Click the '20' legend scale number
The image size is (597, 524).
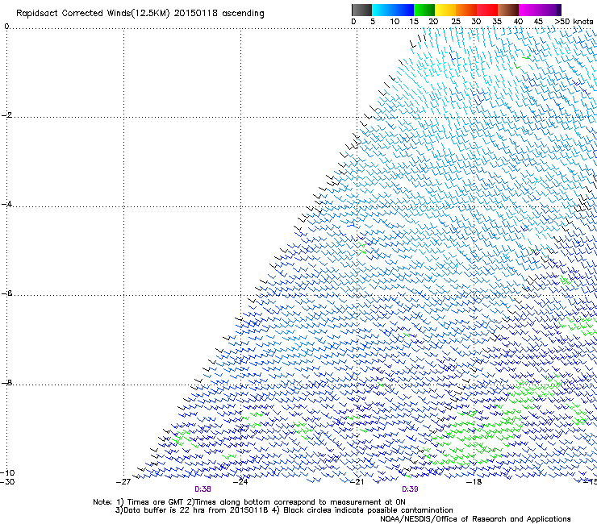pyautogui.click(x=433, y=22)
